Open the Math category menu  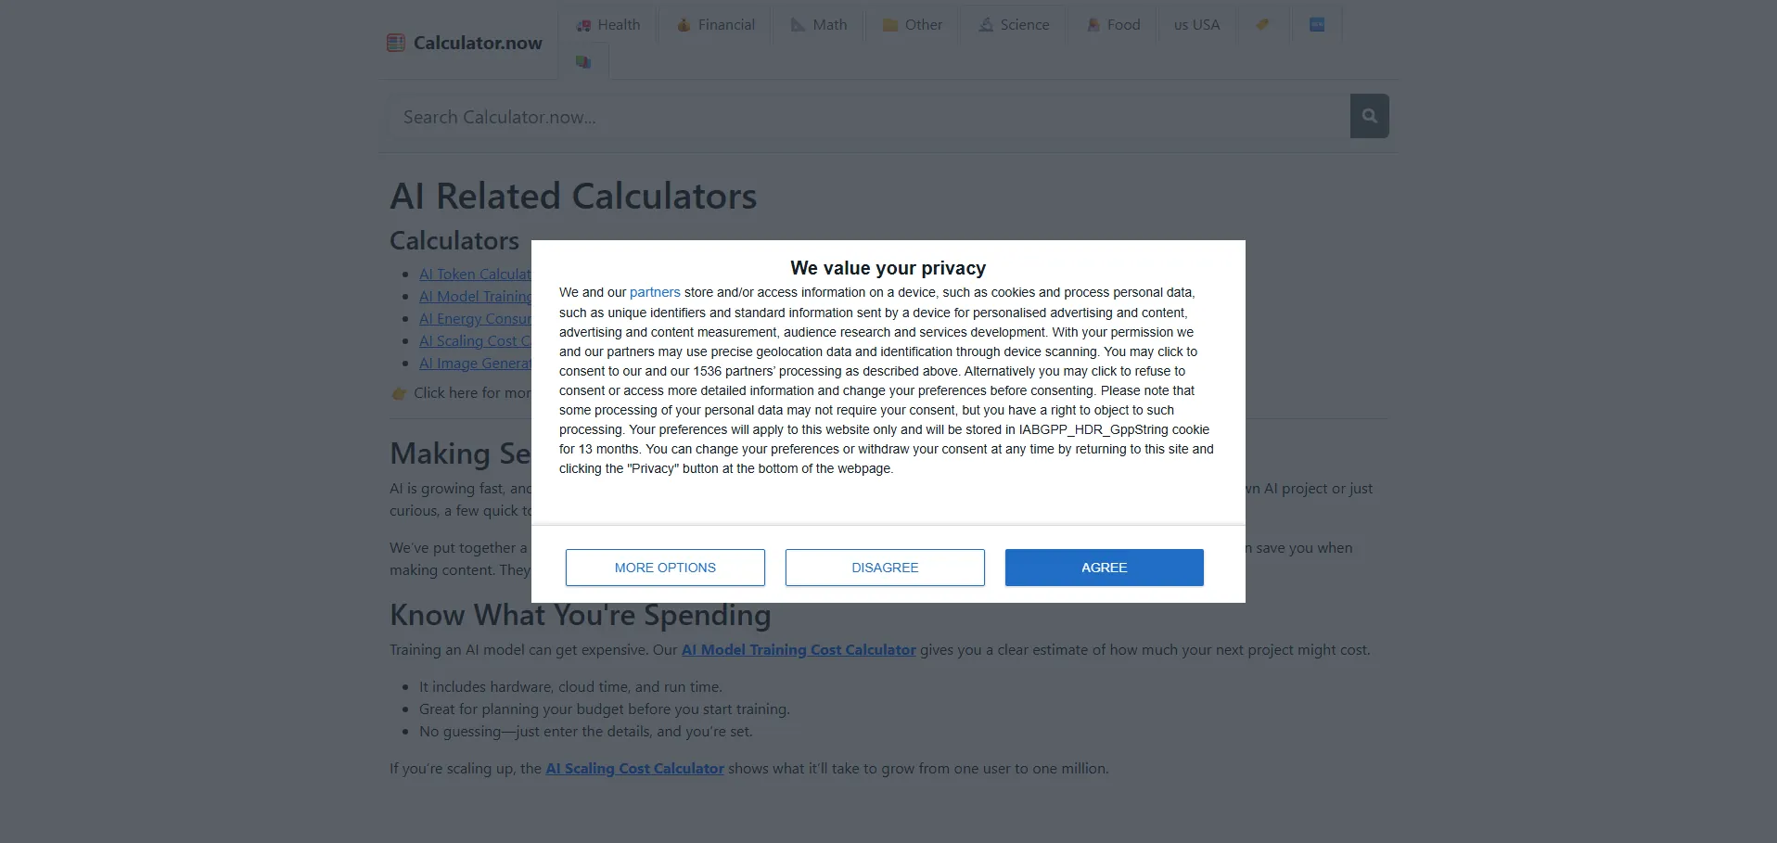pyautogui.click(x=819, y=25)
